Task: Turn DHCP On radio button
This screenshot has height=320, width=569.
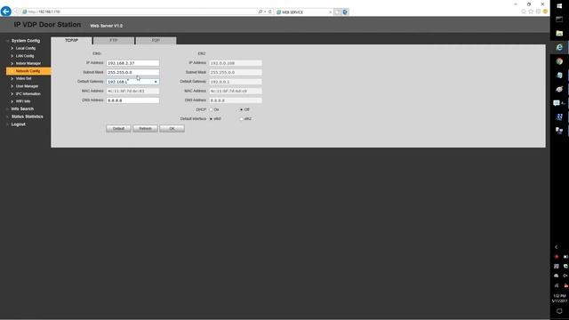Action: pyautogui.click(x=211, y=109)
